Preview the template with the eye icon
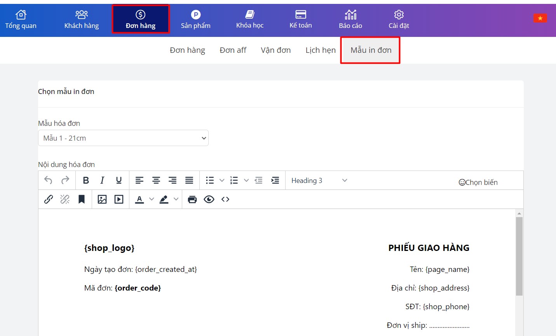The image size is (556, 336). click(x=209, y=199)
